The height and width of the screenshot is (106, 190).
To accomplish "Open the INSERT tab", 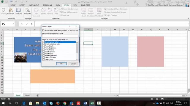I will pyautogui.click(x=22, y=5).
